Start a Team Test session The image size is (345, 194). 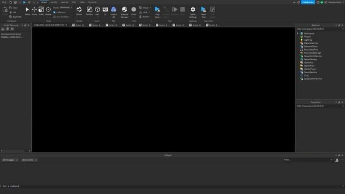(x=204, y=12)
